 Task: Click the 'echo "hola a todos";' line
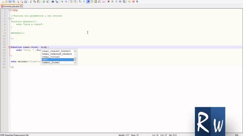pos(30,24)
